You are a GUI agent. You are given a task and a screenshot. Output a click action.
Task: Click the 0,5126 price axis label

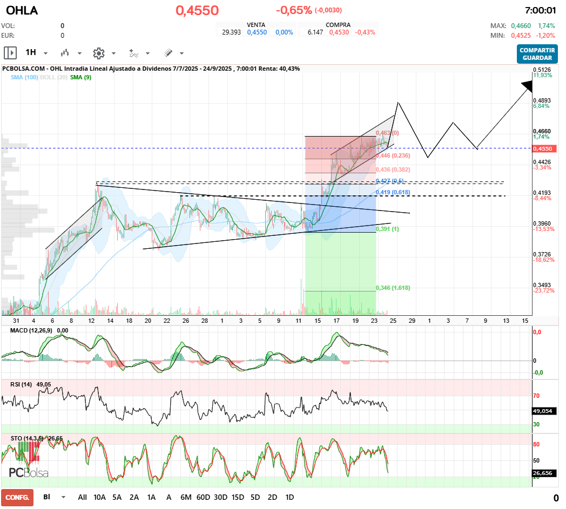point(542,70)
